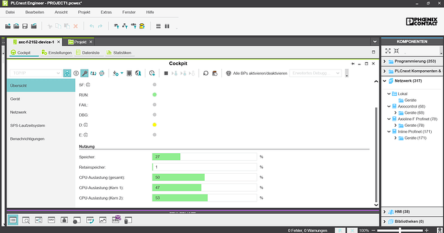Expand the PLCnext Komponenten section
Image resolution: width=444 pixels, height=233 pixels.
coord(385,71)
